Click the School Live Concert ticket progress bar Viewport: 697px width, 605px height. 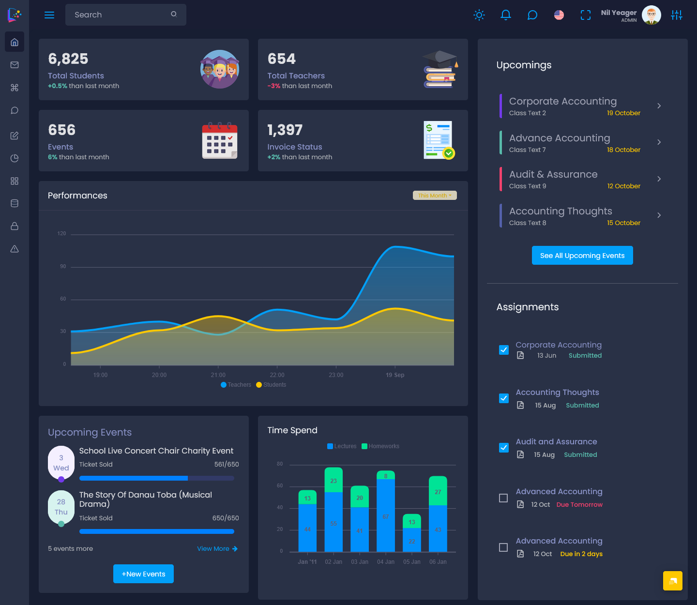click(156, 478)
